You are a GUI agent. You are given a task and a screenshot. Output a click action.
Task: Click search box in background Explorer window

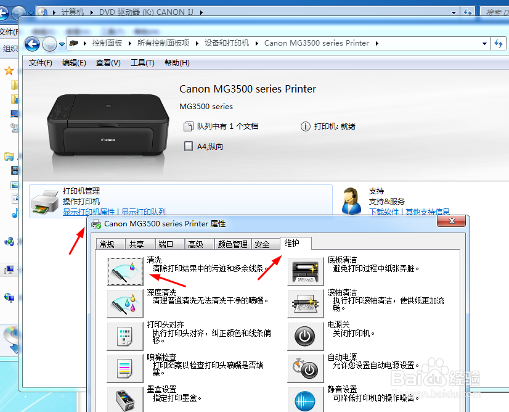pyautogui.click(x=494, y=12)
